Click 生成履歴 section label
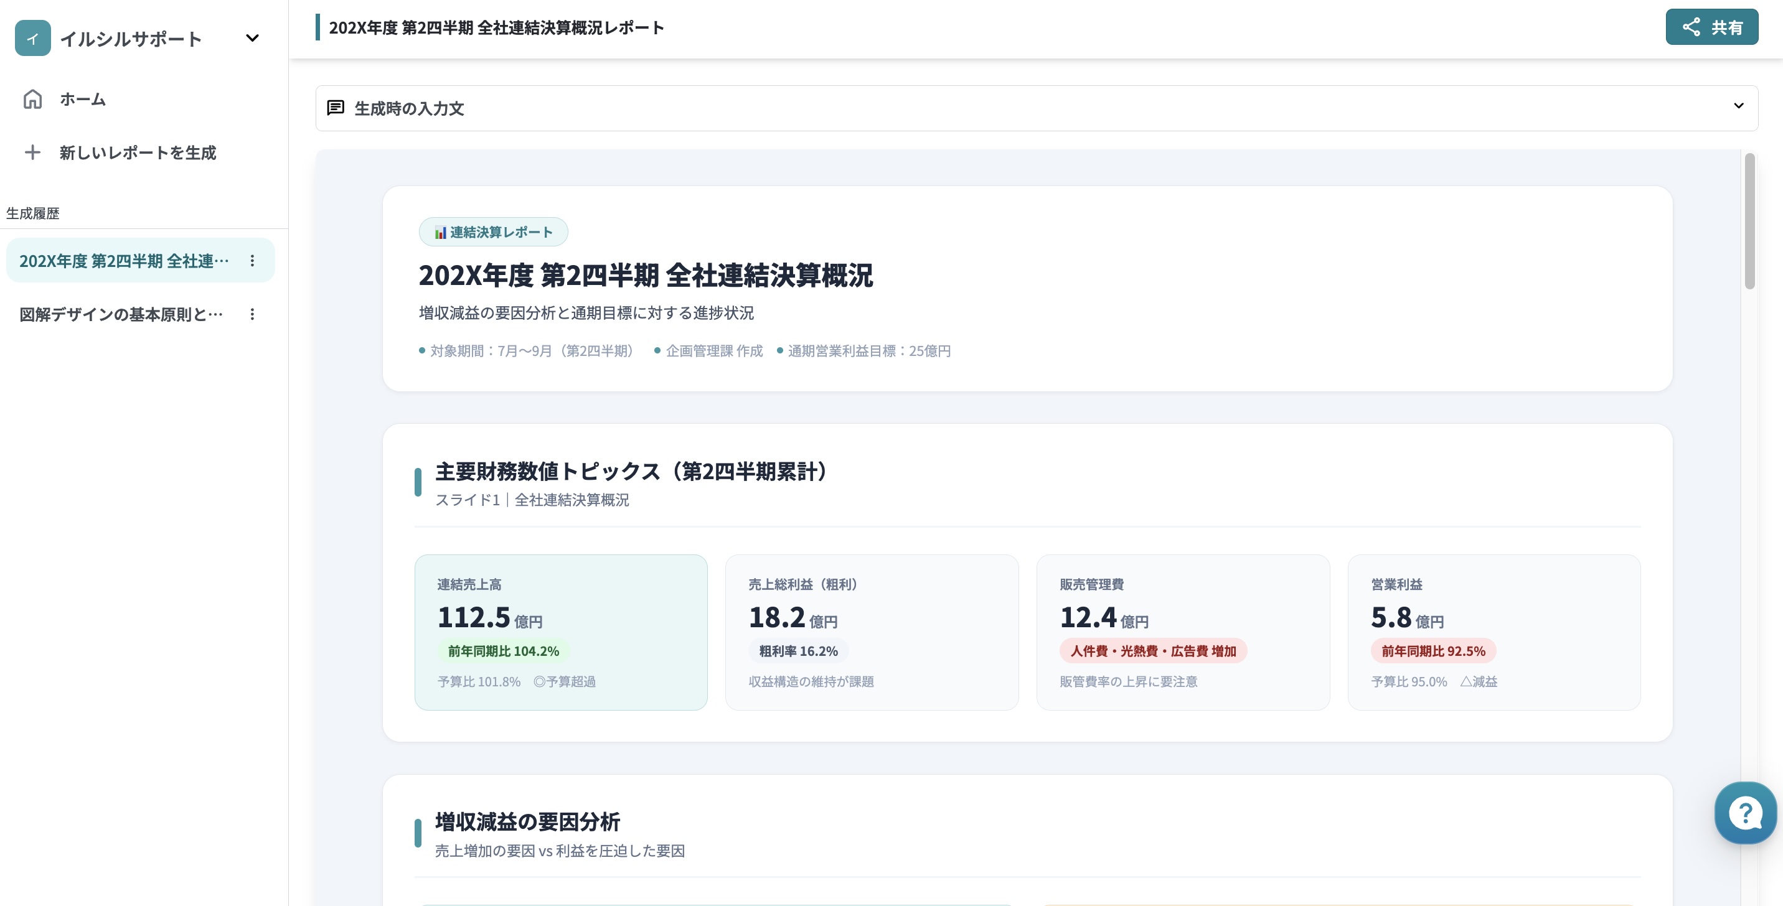The image size is (1783, 906). 32,213
